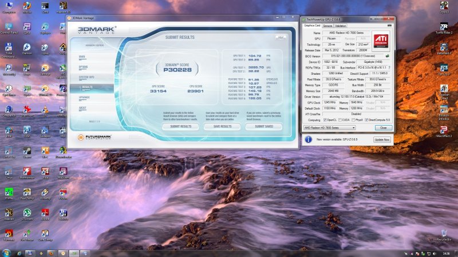The image size is (458, 257).
Task: Click the GPU Name field in GPU-Z
Action: pyautogui.click(x=346, y=33)
